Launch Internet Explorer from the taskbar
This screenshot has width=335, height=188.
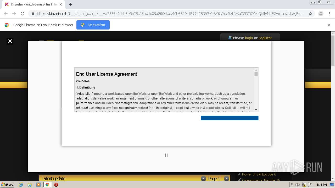pos(21,185)
